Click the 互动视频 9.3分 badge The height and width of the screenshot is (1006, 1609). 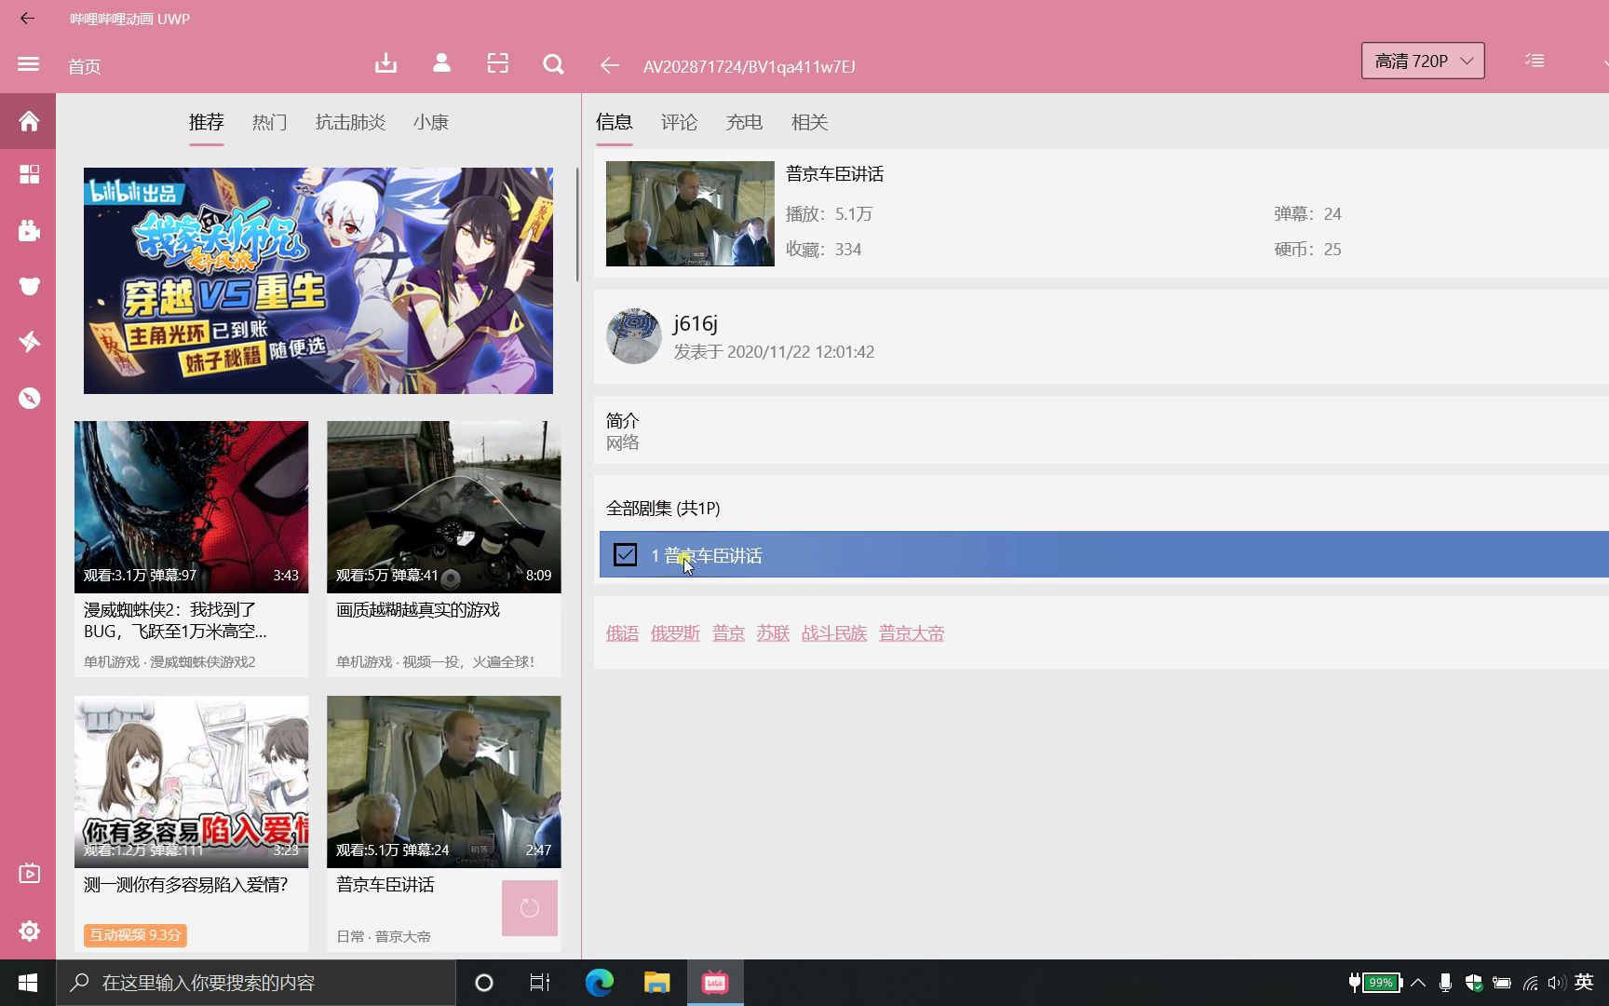coord(135,935)
